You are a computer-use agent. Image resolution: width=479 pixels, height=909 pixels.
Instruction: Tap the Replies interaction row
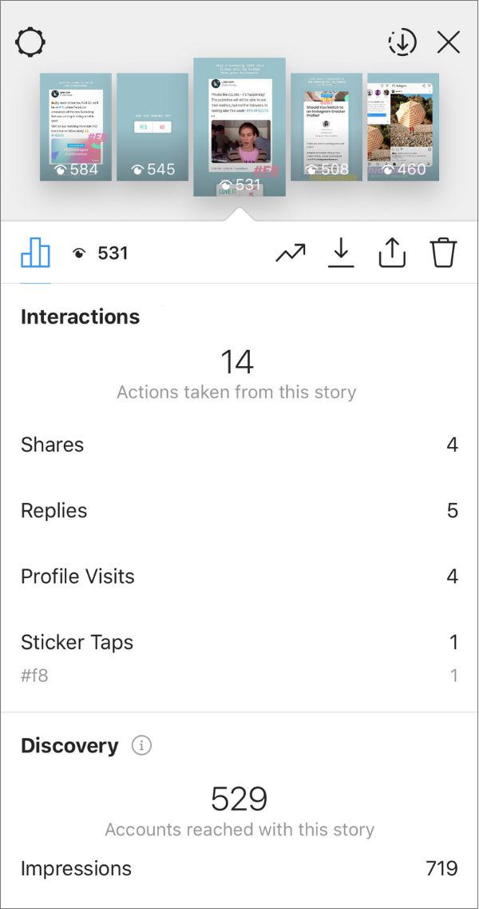[x=239, y=510]
